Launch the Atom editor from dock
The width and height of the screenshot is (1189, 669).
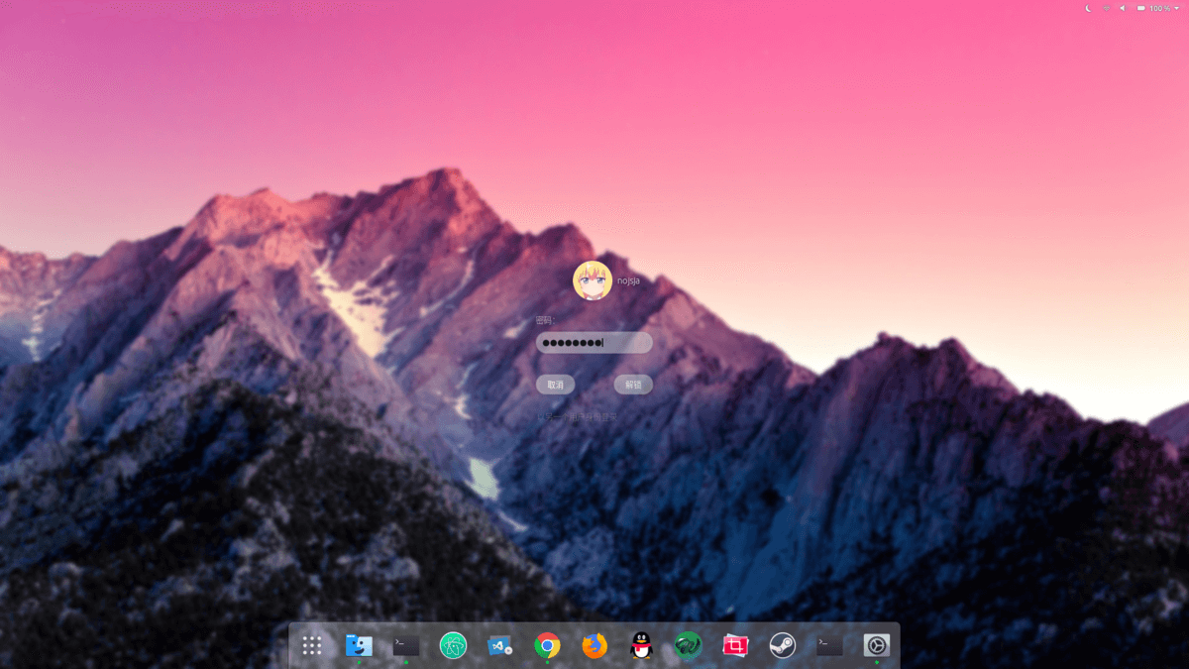(453, 646)
